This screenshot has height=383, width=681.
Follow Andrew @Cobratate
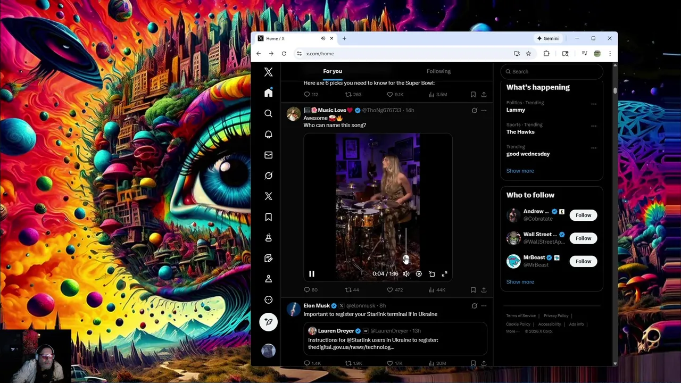(x=583, y=215)
